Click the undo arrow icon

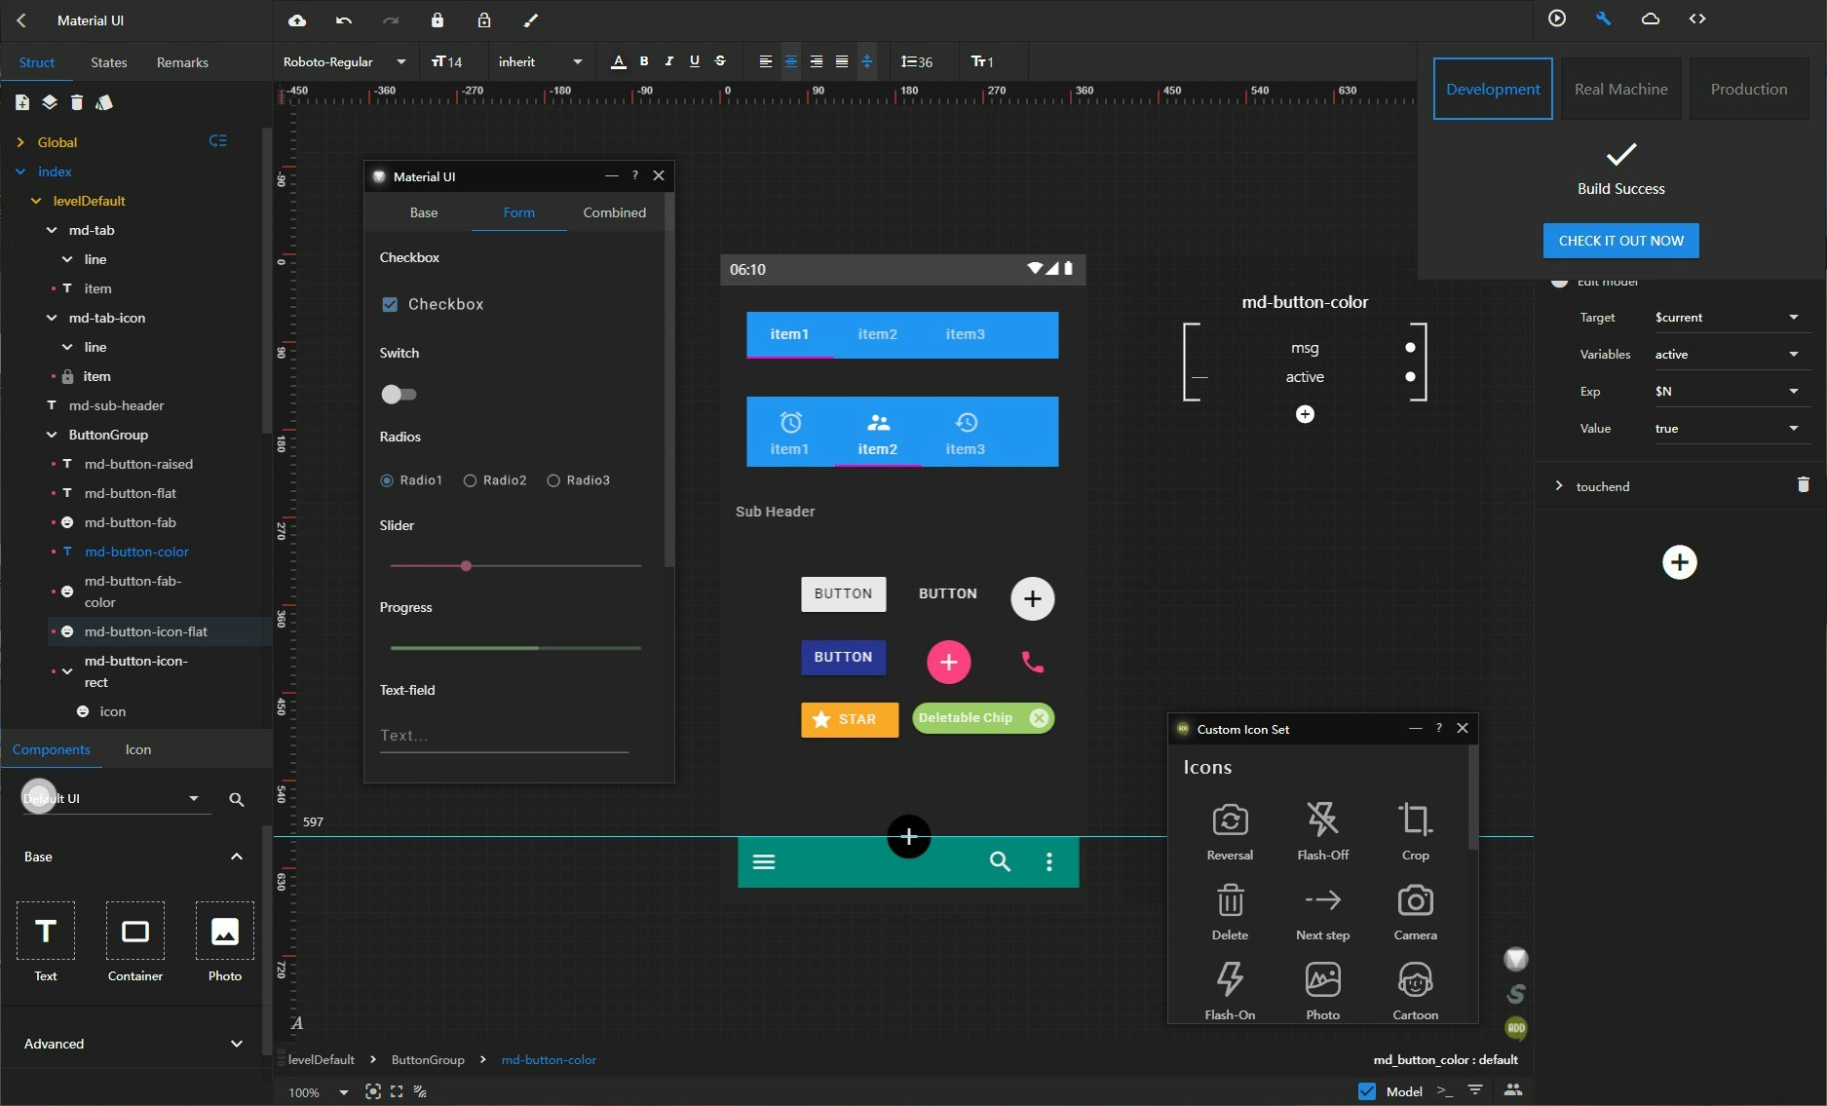click(343, 19)
